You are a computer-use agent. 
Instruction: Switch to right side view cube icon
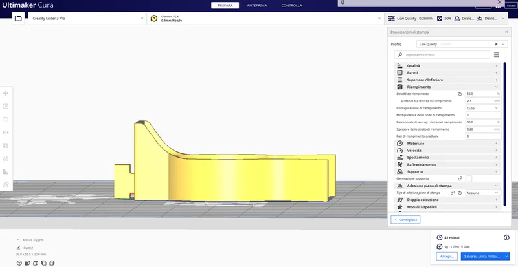(52, 263)
